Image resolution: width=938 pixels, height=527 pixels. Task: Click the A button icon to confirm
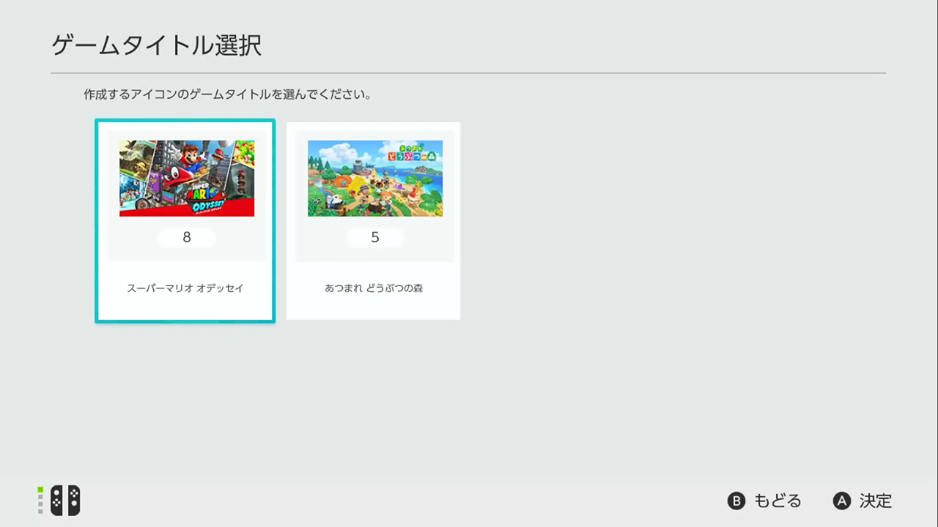pos(842,501)
